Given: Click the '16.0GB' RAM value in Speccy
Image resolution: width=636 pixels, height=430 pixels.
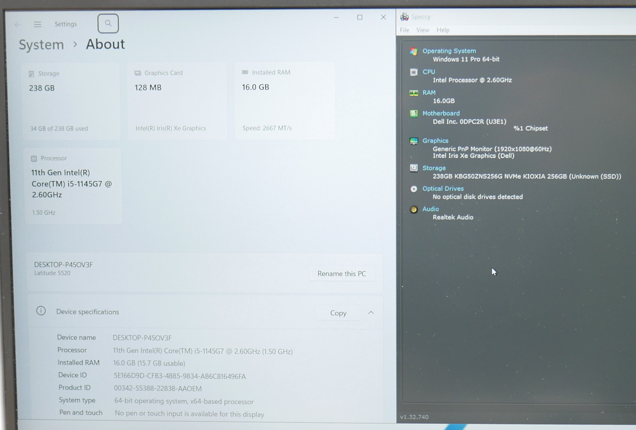Looking at the screenshot, I should click(x=444, y=101).
